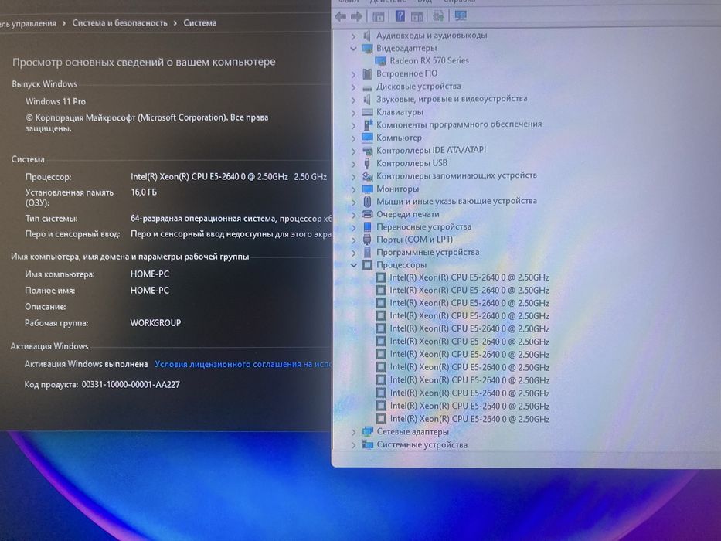721x541 pixels.
Task: Select the Radeon RX 570 Series device
Action: click(429, 60)
